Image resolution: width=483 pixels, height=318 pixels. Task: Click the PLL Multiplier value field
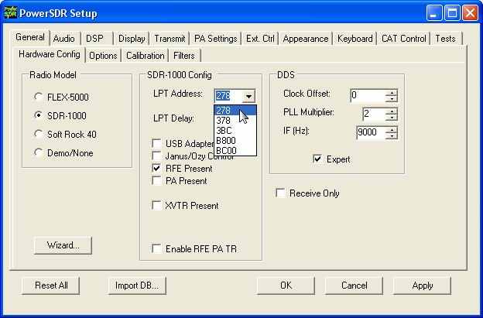pos(375,115)
